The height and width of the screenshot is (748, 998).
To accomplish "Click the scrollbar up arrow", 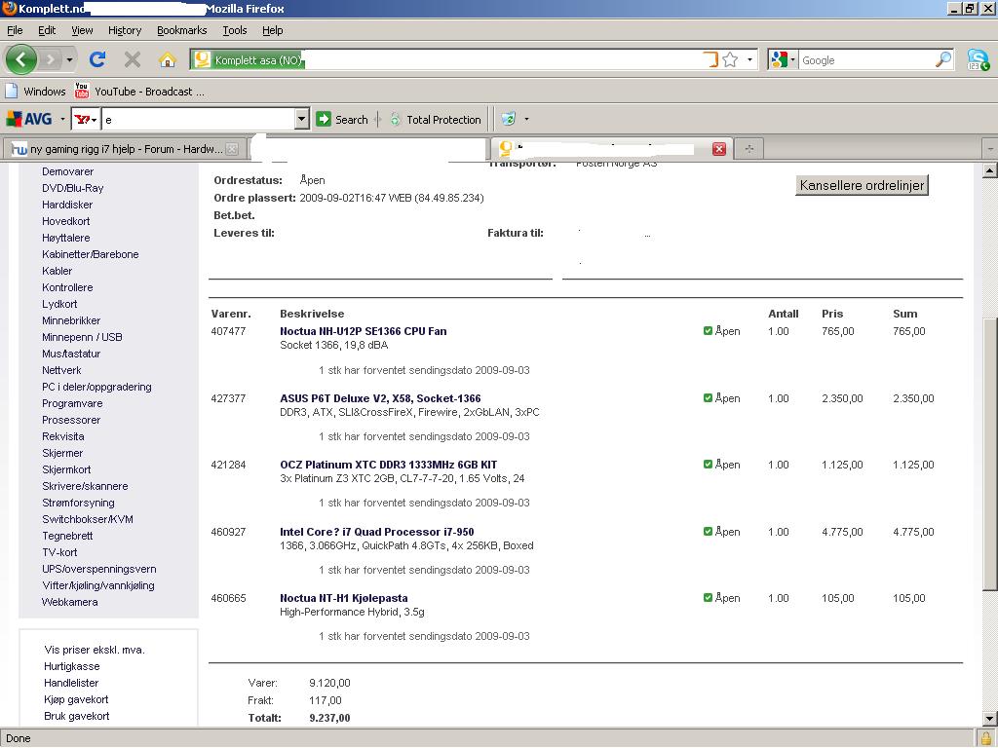I will tap(990, 169).
